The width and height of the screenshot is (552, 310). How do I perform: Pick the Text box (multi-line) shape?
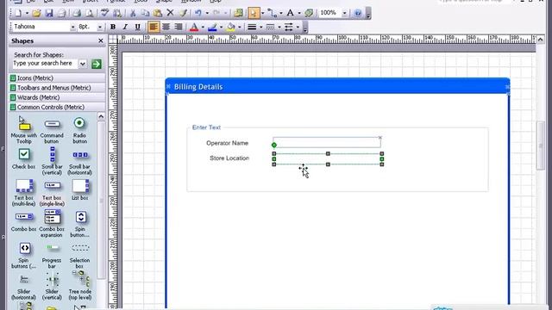click(23, 193)
